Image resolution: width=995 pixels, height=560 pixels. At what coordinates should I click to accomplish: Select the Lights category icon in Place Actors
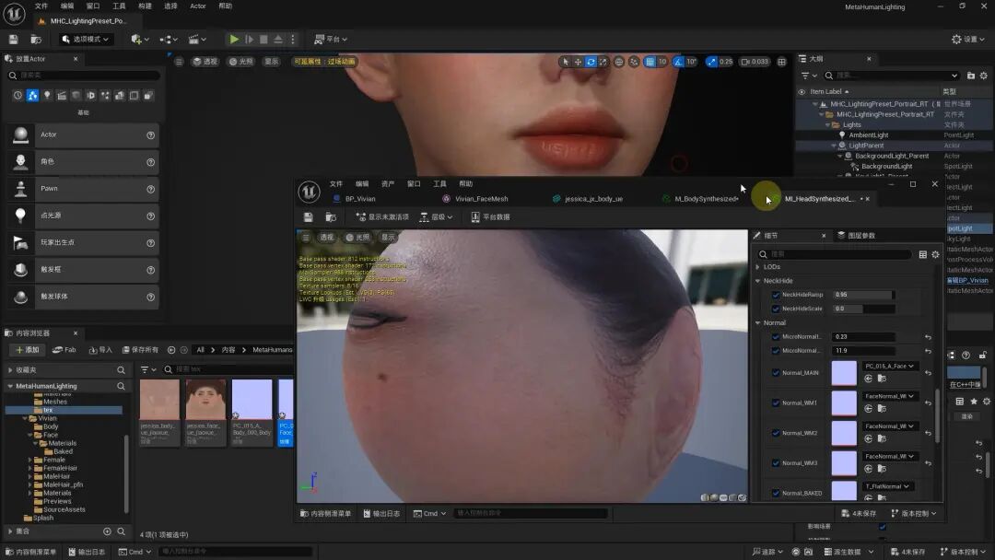tap(47, 96)
